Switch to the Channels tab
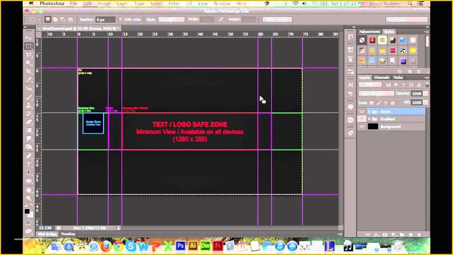Screen dimensions: 453x255 click(382, 78)
